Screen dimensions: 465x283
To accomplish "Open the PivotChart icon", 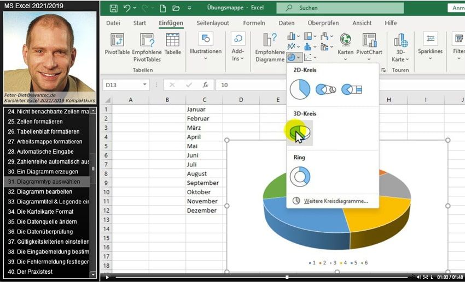I will click(x=369, y=40).
